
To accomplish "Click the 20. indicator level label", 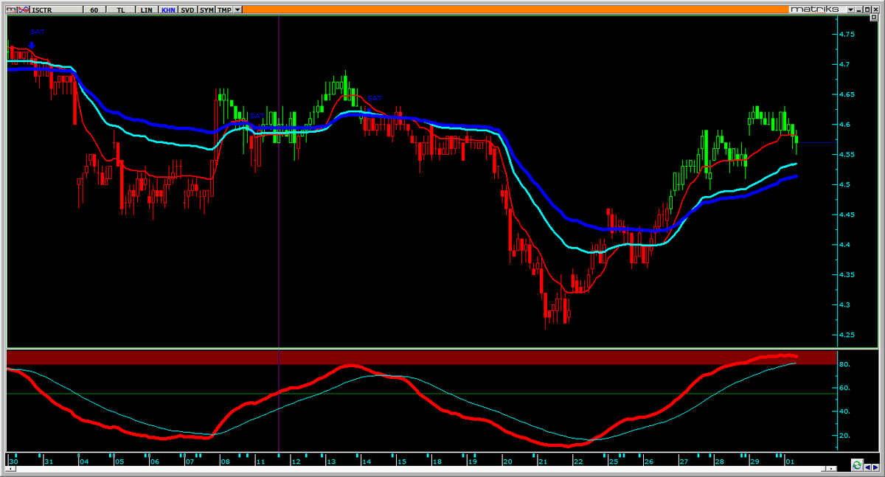I will (x=846, y=435).
